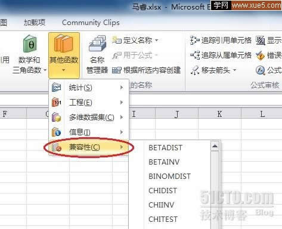Click the orange 其他函数 books icon

[63, 44]
